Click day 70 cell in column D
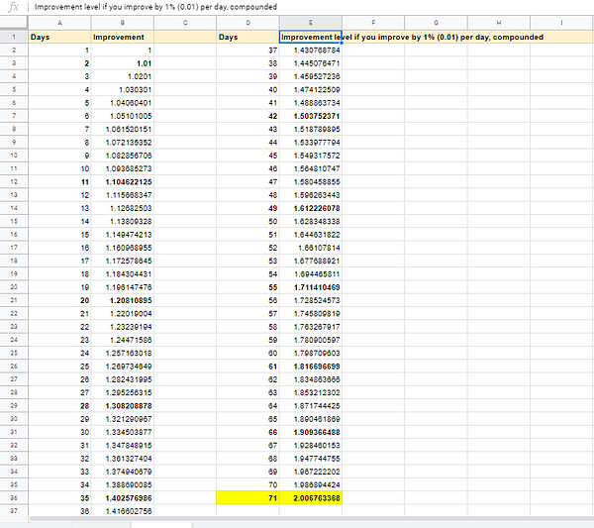The height and width of the screenshot is (528, 594). [x=247, y=484]
